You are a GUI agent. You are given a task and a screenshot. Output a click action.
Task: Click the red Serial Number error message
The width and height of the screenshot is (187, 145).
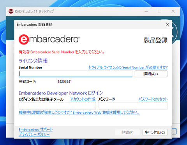click(62, 52)
